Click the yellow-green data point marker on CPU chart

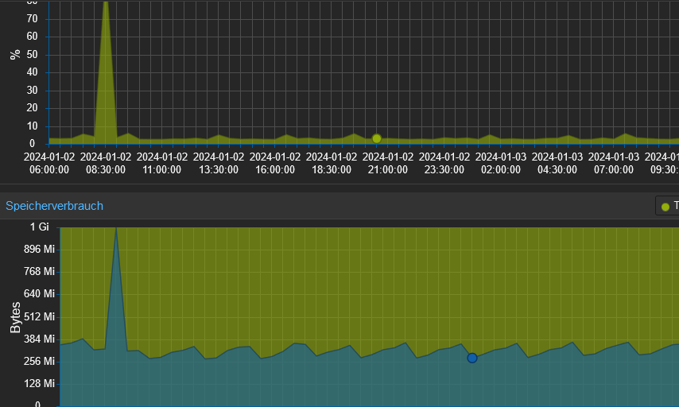pos(377,138)
